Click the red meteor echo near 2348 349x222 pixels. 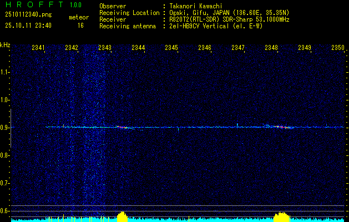[282, 127]
